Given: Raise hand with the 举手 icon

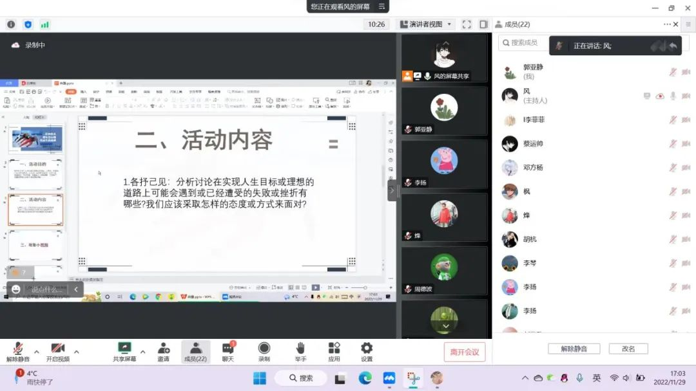Looking at the screenshot, I should [x=300, y=352].
